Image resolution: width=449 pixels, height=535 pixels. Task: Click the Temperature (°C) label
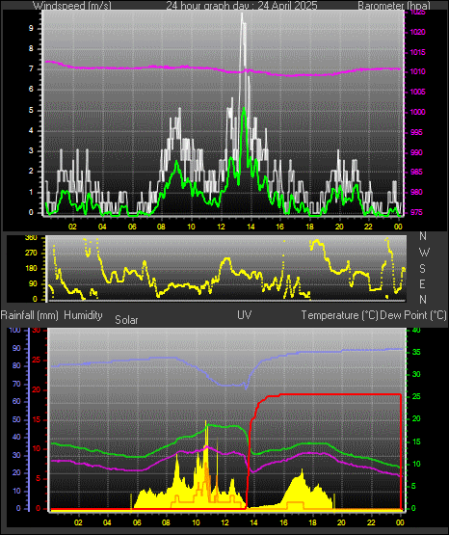click(339, 315)
